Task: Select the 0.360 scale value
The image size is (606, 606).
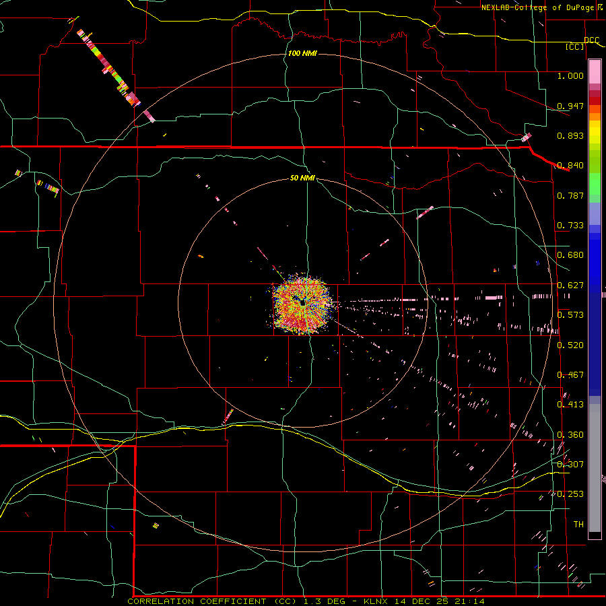Action: [570, 435]
